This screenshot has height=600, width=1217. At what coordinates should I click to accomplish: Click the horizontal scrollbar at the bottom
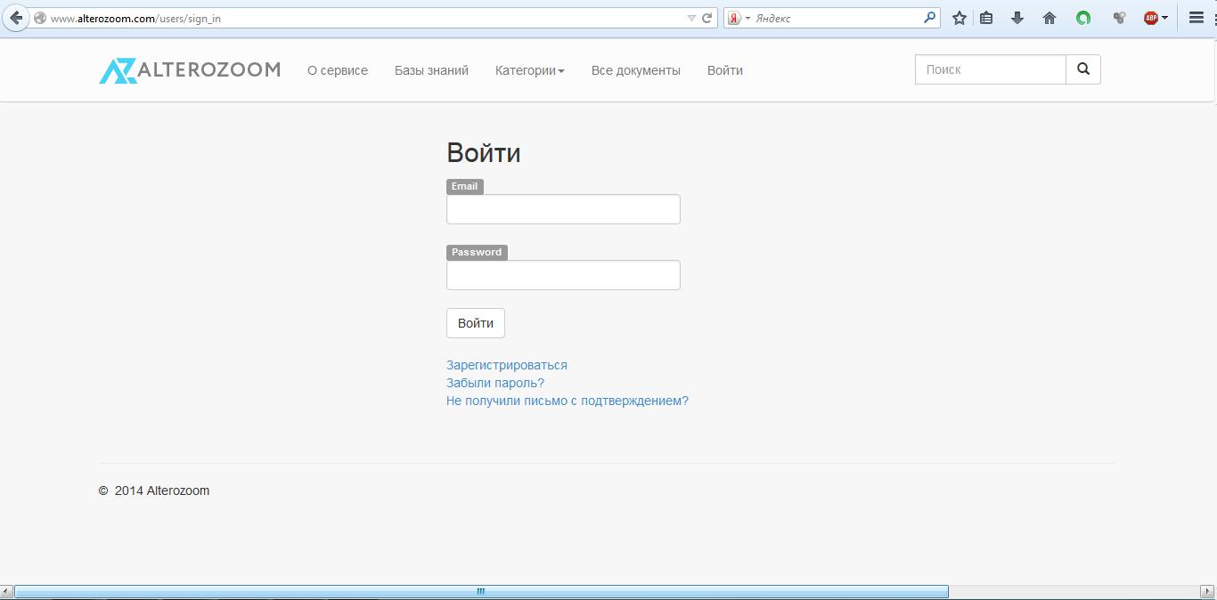click(x=481, y=591)
